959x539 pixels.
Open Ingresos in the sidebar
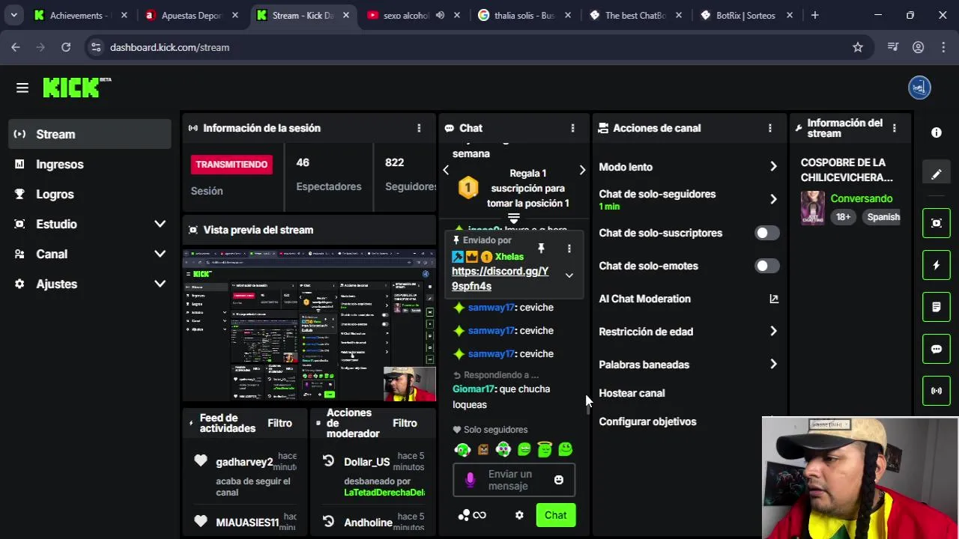(90, 164)
